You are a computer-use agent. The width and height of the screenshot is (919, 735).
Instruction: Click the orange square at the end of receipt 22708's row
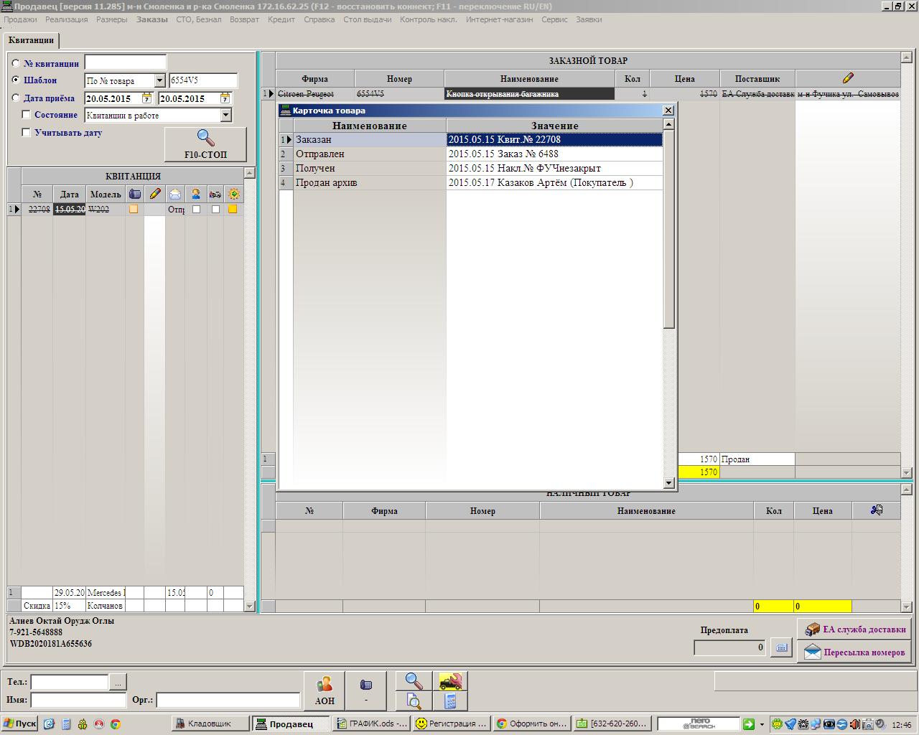[x=233, y=209]
